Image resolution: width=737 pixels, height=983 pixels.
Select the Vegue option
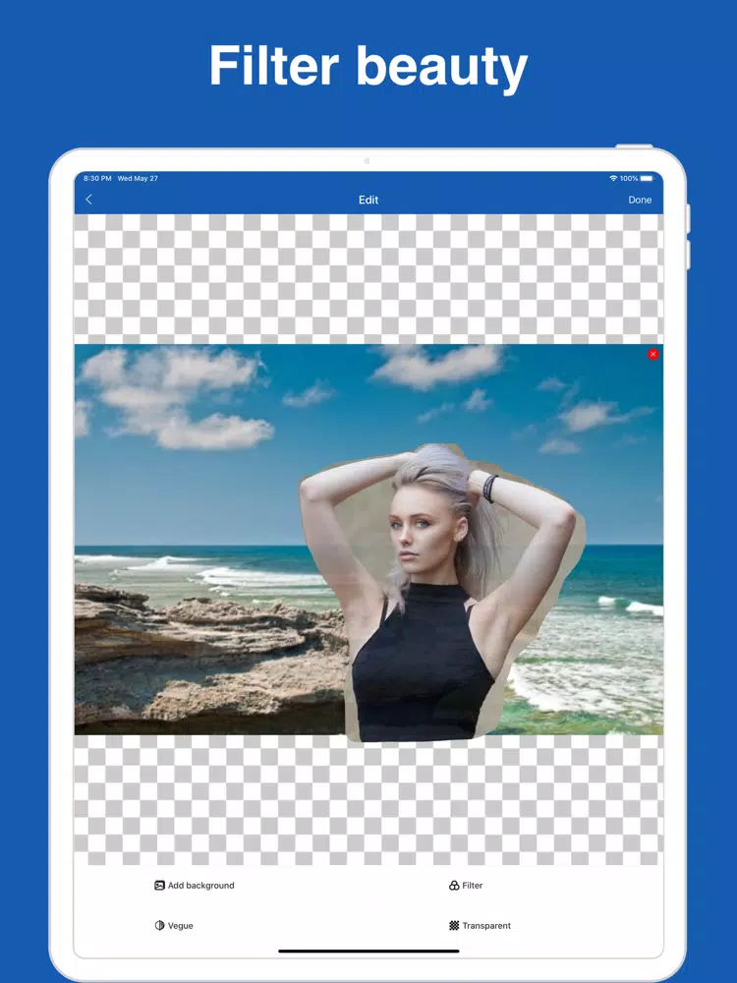(x=174, y=925)
